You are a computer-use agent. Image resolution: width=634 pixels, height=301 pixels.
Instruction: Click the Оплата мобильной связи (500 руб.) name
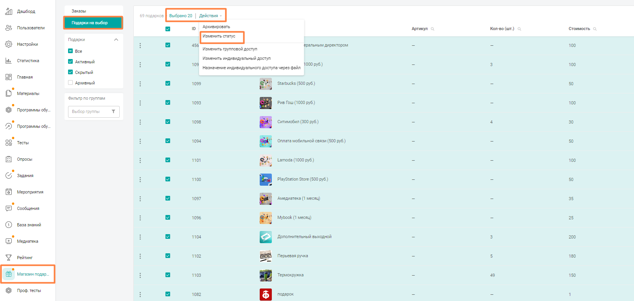(311, 141)
